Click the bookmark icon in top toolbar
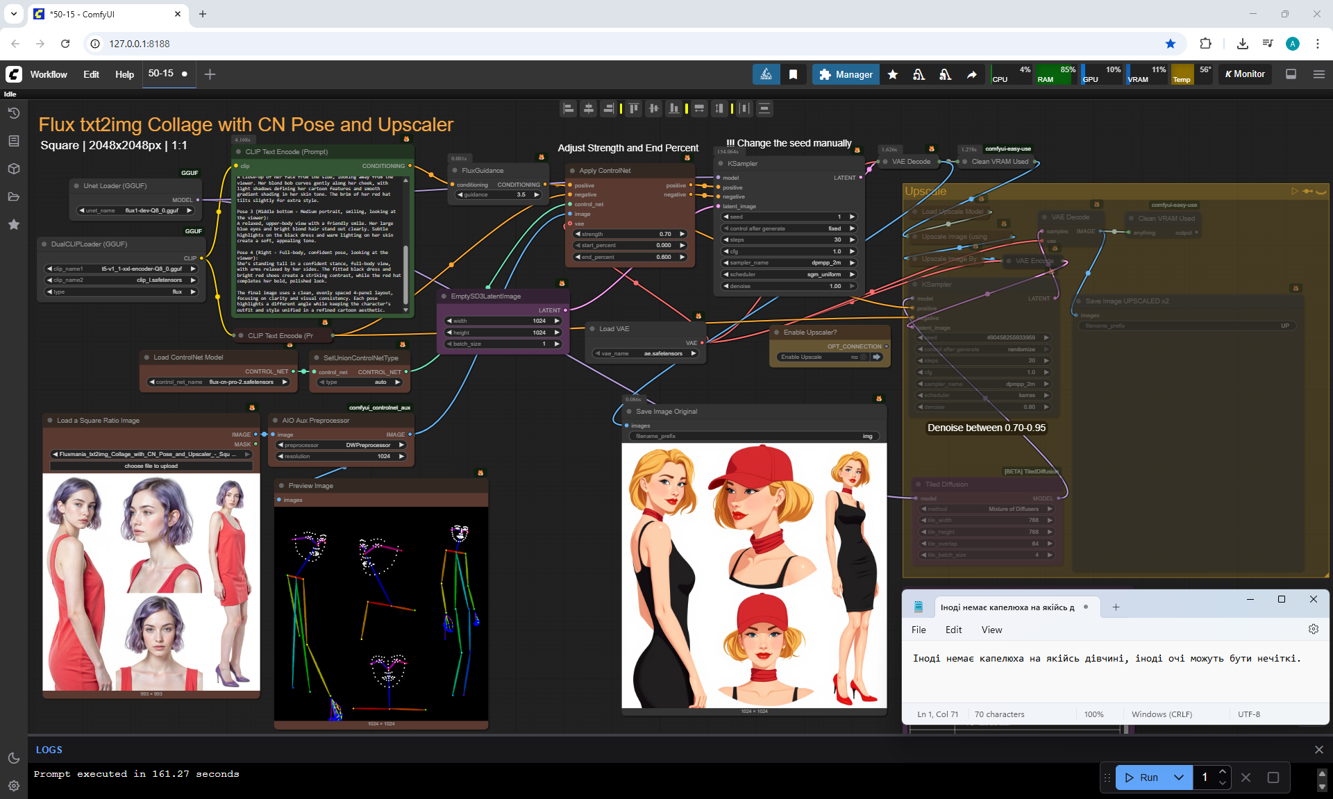 click(x=793, y=74)
